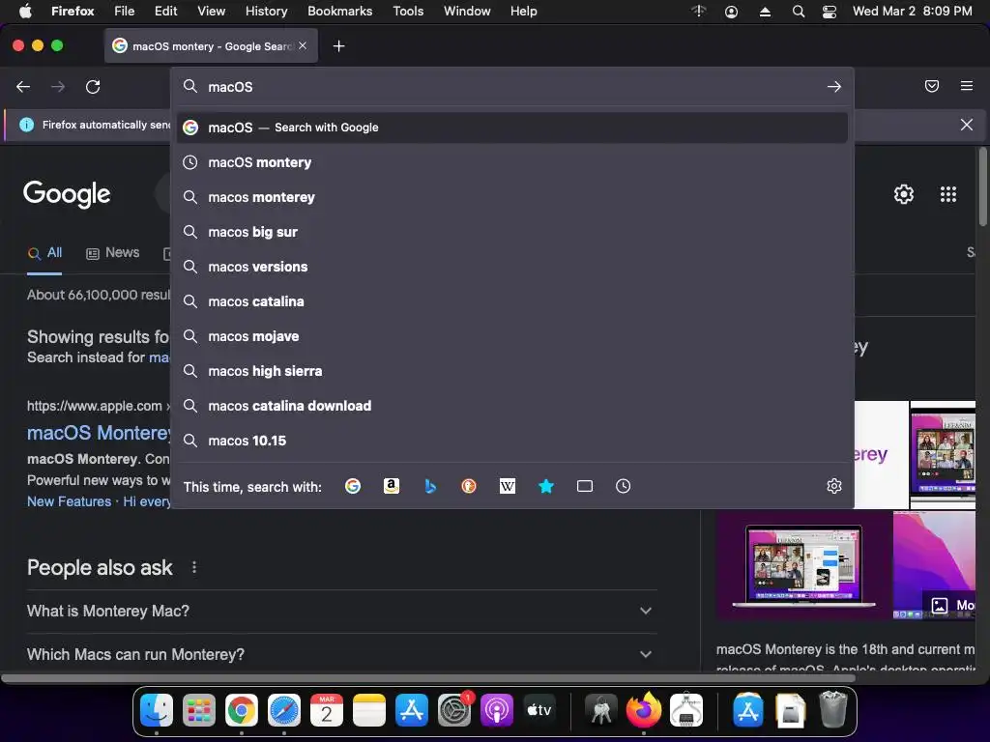Viewport: 990px width, 742px height.
Task: Open the Tools menu
Action: point(408,11)
